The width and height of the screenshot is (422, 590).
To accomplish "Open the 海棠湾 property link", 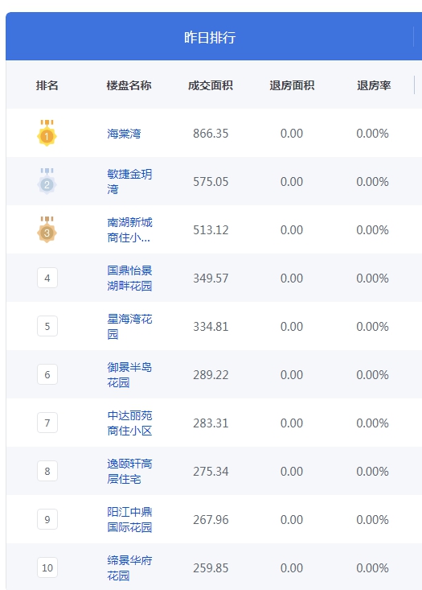I will [124, 133].
